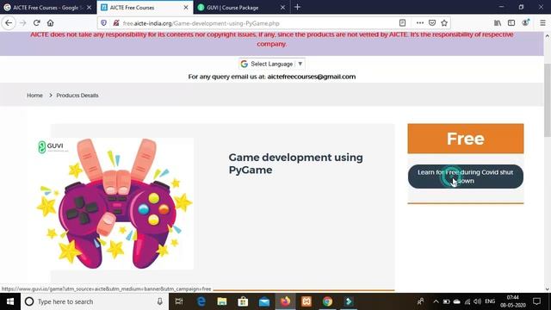Open Task View from taskbar
Image resolution: width=551 pixels, height=310 pixels.
click(x=179, y=301)
